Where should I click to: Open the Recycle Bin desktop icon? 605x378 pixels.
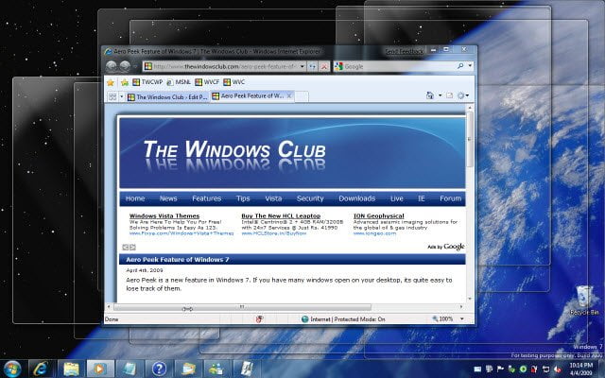584,301
